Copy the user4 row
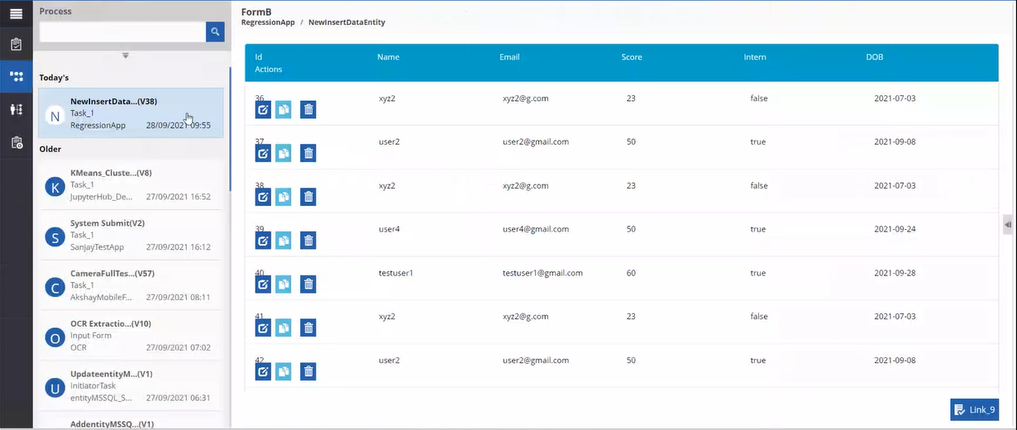The width and height of the screenshot is (1017, 430). pyautogui.click(x=284, y=241)
